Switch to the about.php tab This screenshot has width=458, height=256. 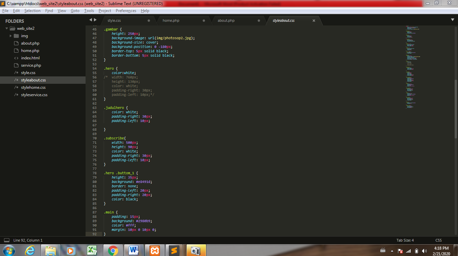(x=226, y=20)
